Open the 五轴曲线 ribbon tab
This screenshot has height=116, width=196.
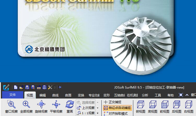point(119,95)
